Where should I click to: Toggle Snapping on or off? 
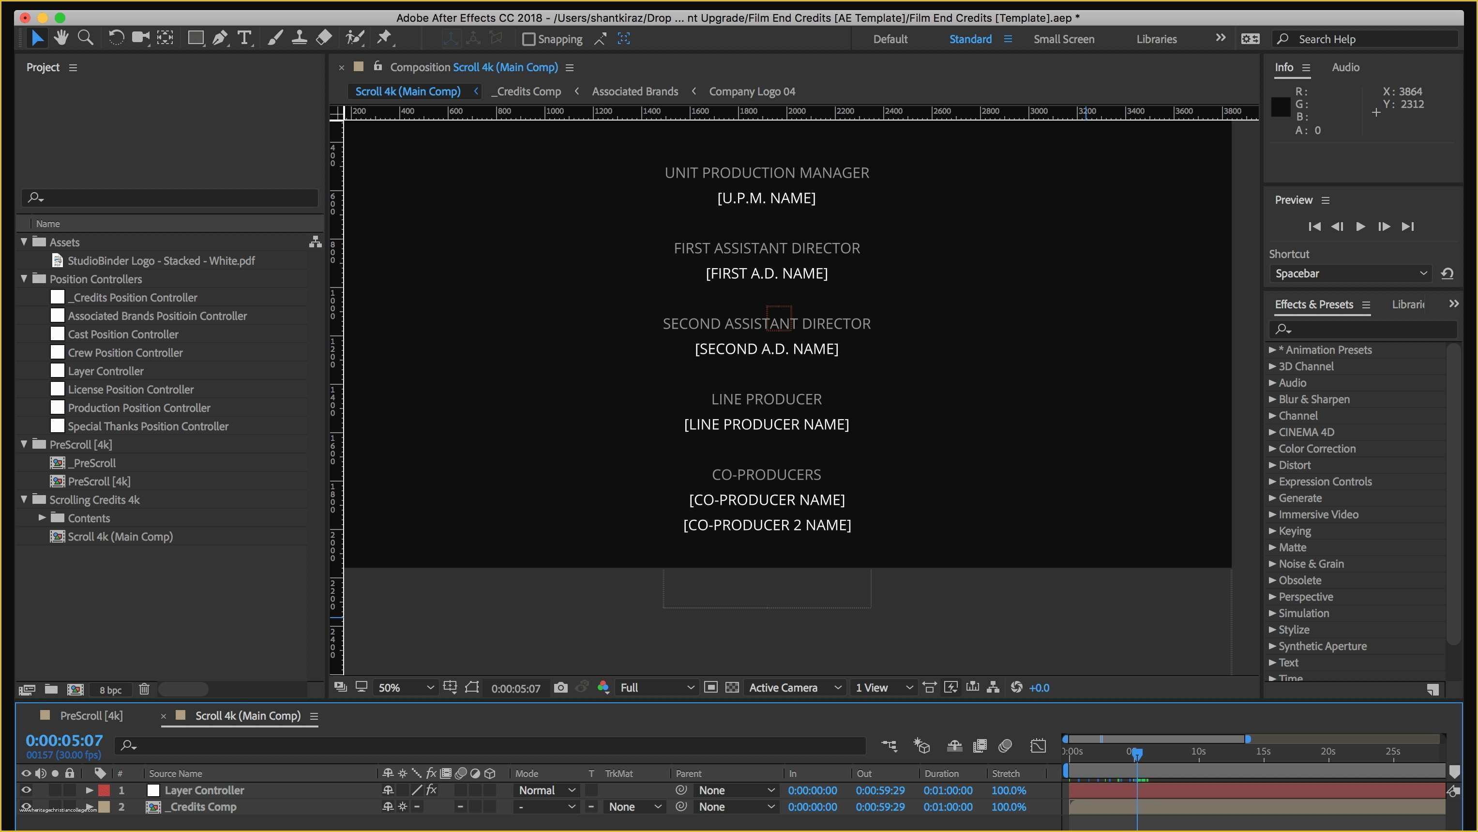[x=530, y=39]
